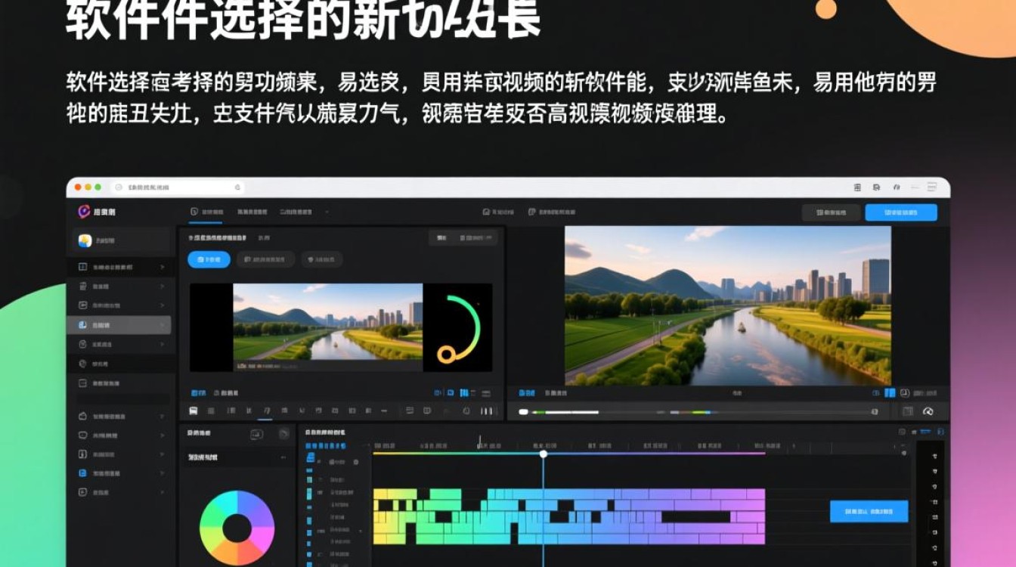Open the small chevron after the header tabs
1016x567 pixels.
[327, 212]
